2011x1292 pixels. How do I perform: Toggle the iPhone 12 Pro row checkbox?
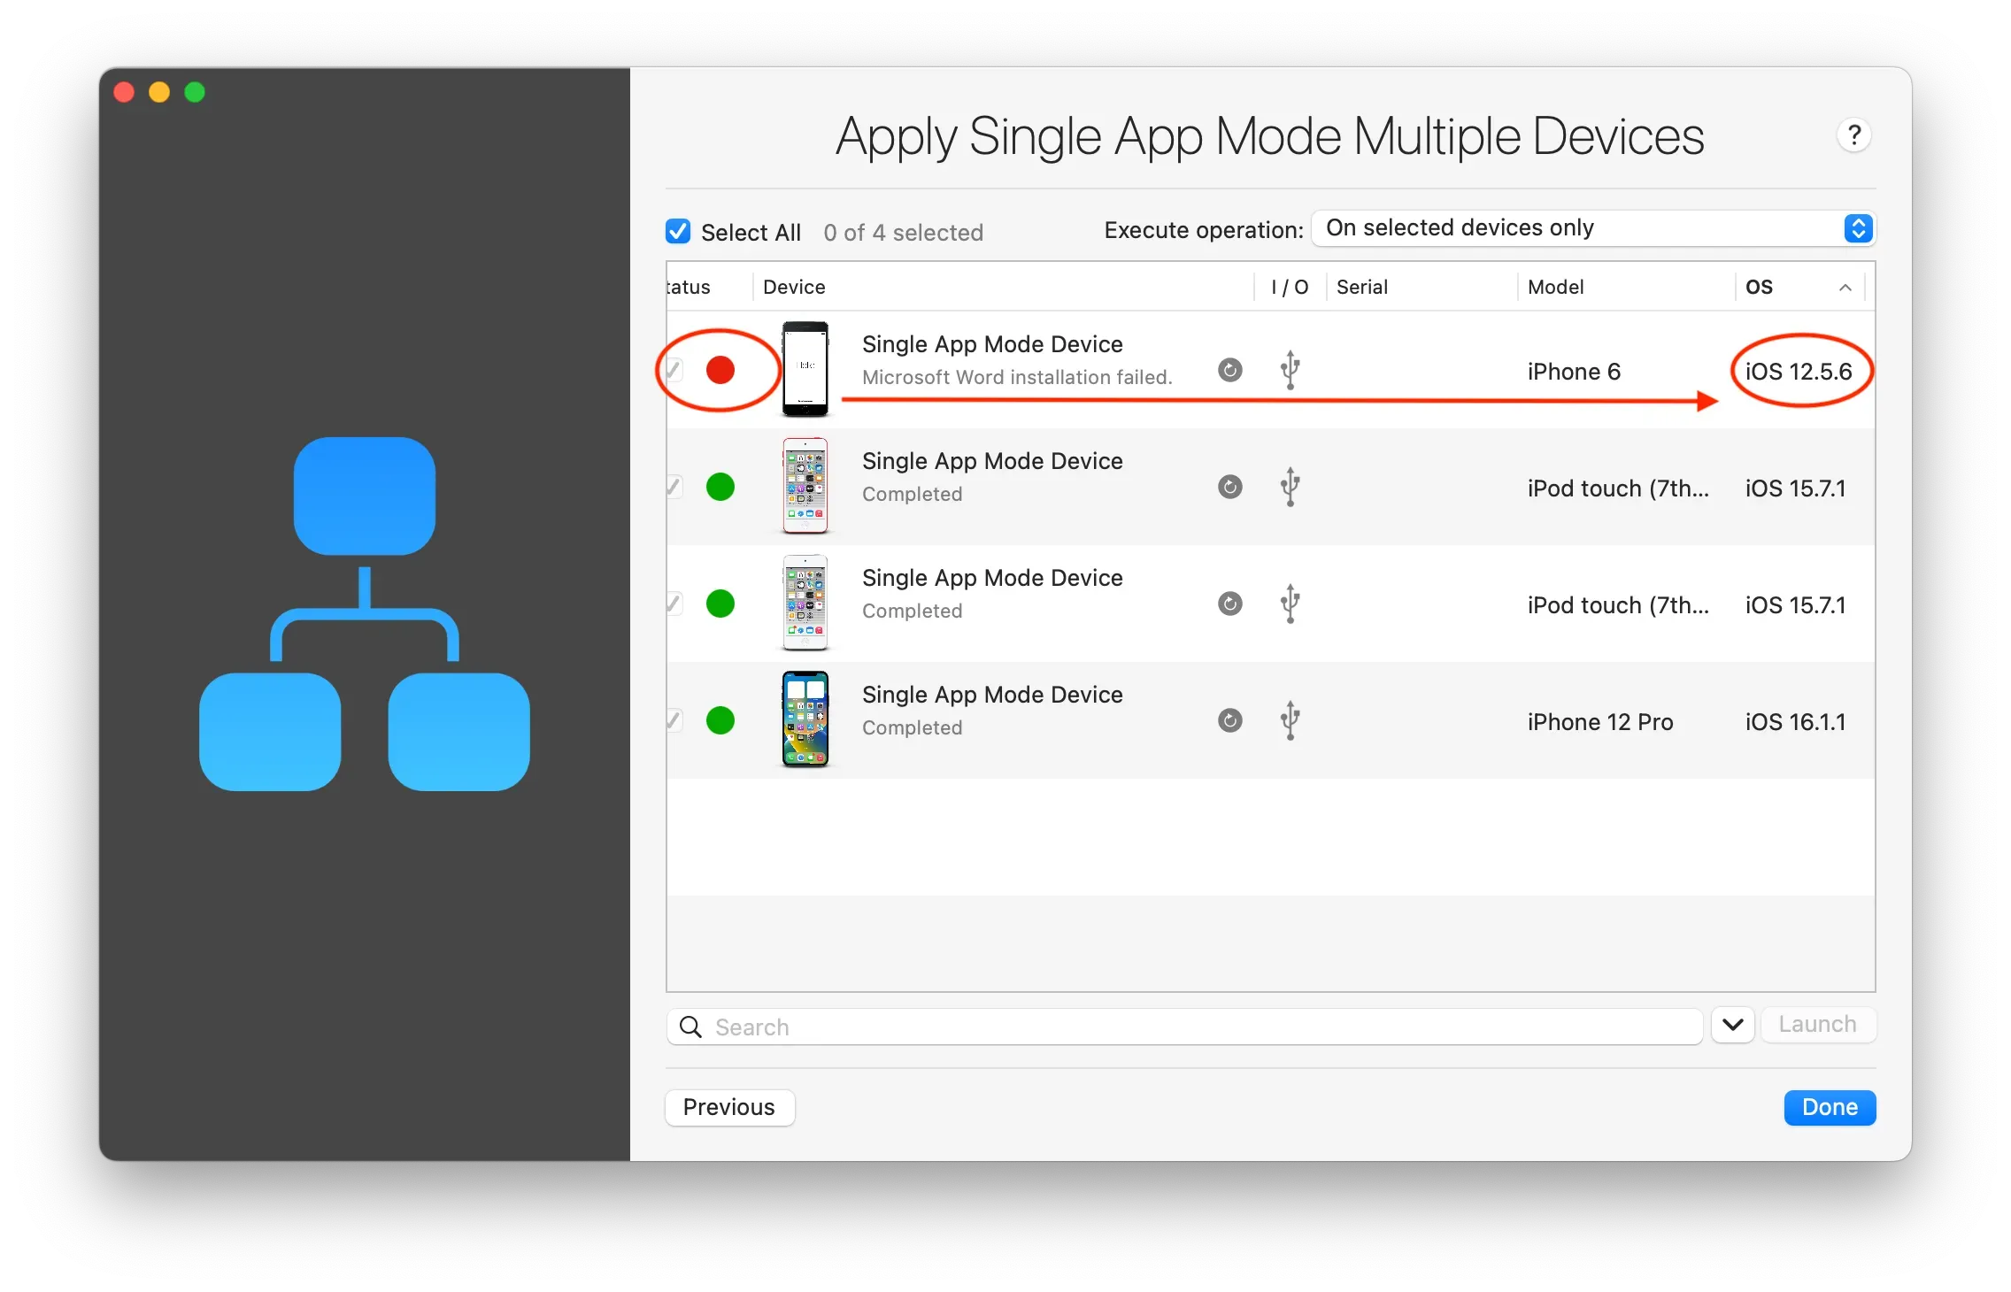pos(674,720)
